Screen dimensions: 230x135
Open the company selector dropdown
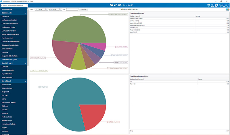coord(27,5)
